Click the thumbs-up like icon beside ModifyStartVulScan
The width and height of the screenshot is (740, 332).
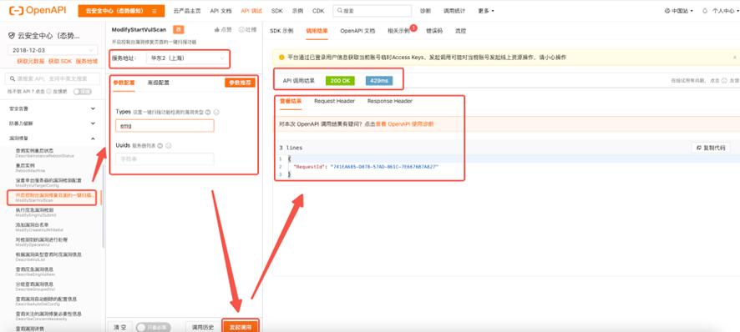[x=217, y=29]
